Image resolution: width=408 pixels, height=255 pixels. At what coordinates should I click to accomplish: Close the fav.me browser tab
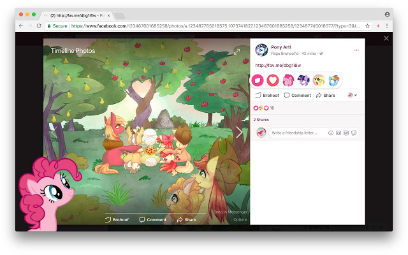tap(108, 15)
